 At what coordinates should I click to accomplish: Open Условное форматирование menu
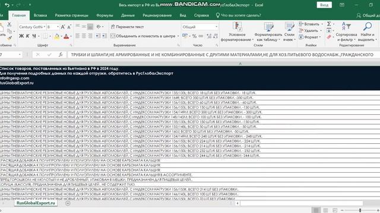click(237, 31)
